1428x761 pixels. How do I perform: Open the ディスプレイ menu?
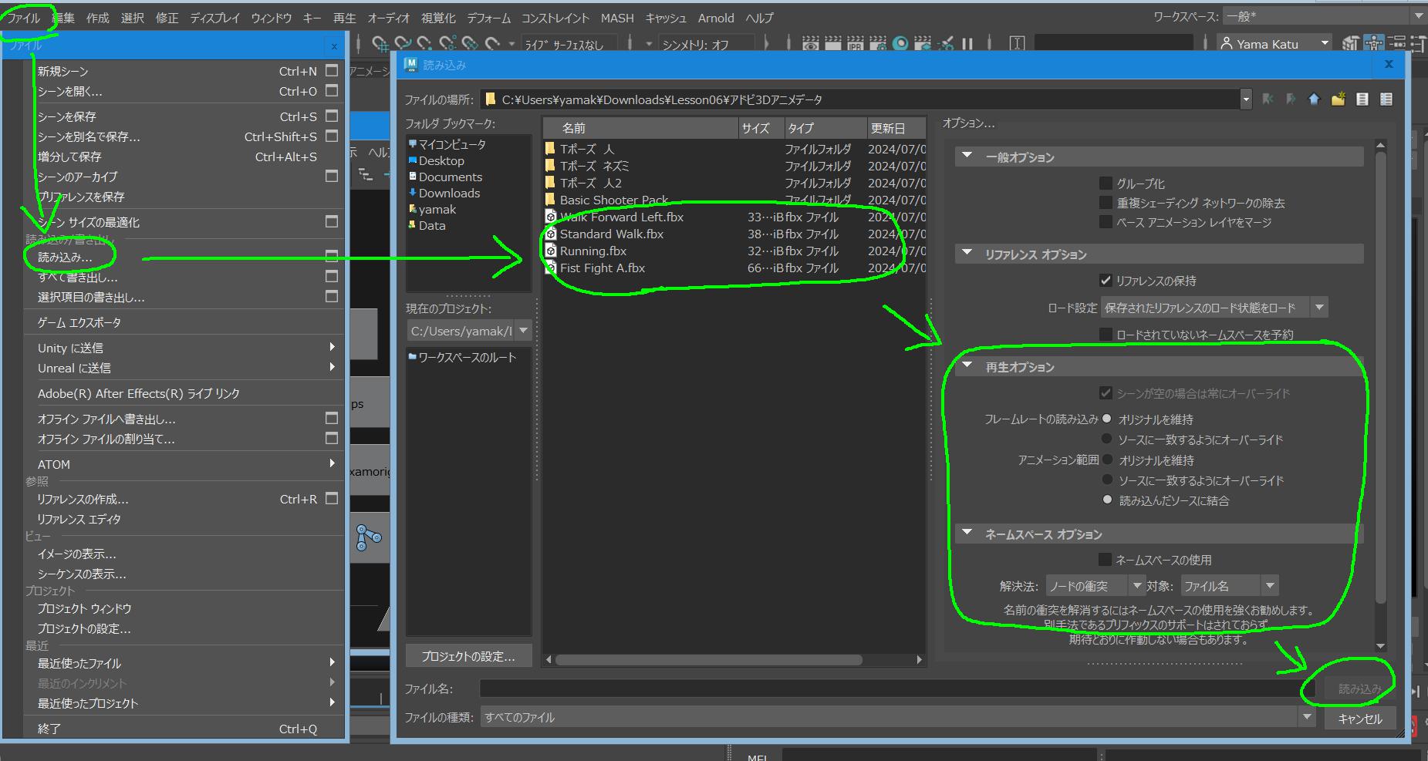[x=214, y=18]
